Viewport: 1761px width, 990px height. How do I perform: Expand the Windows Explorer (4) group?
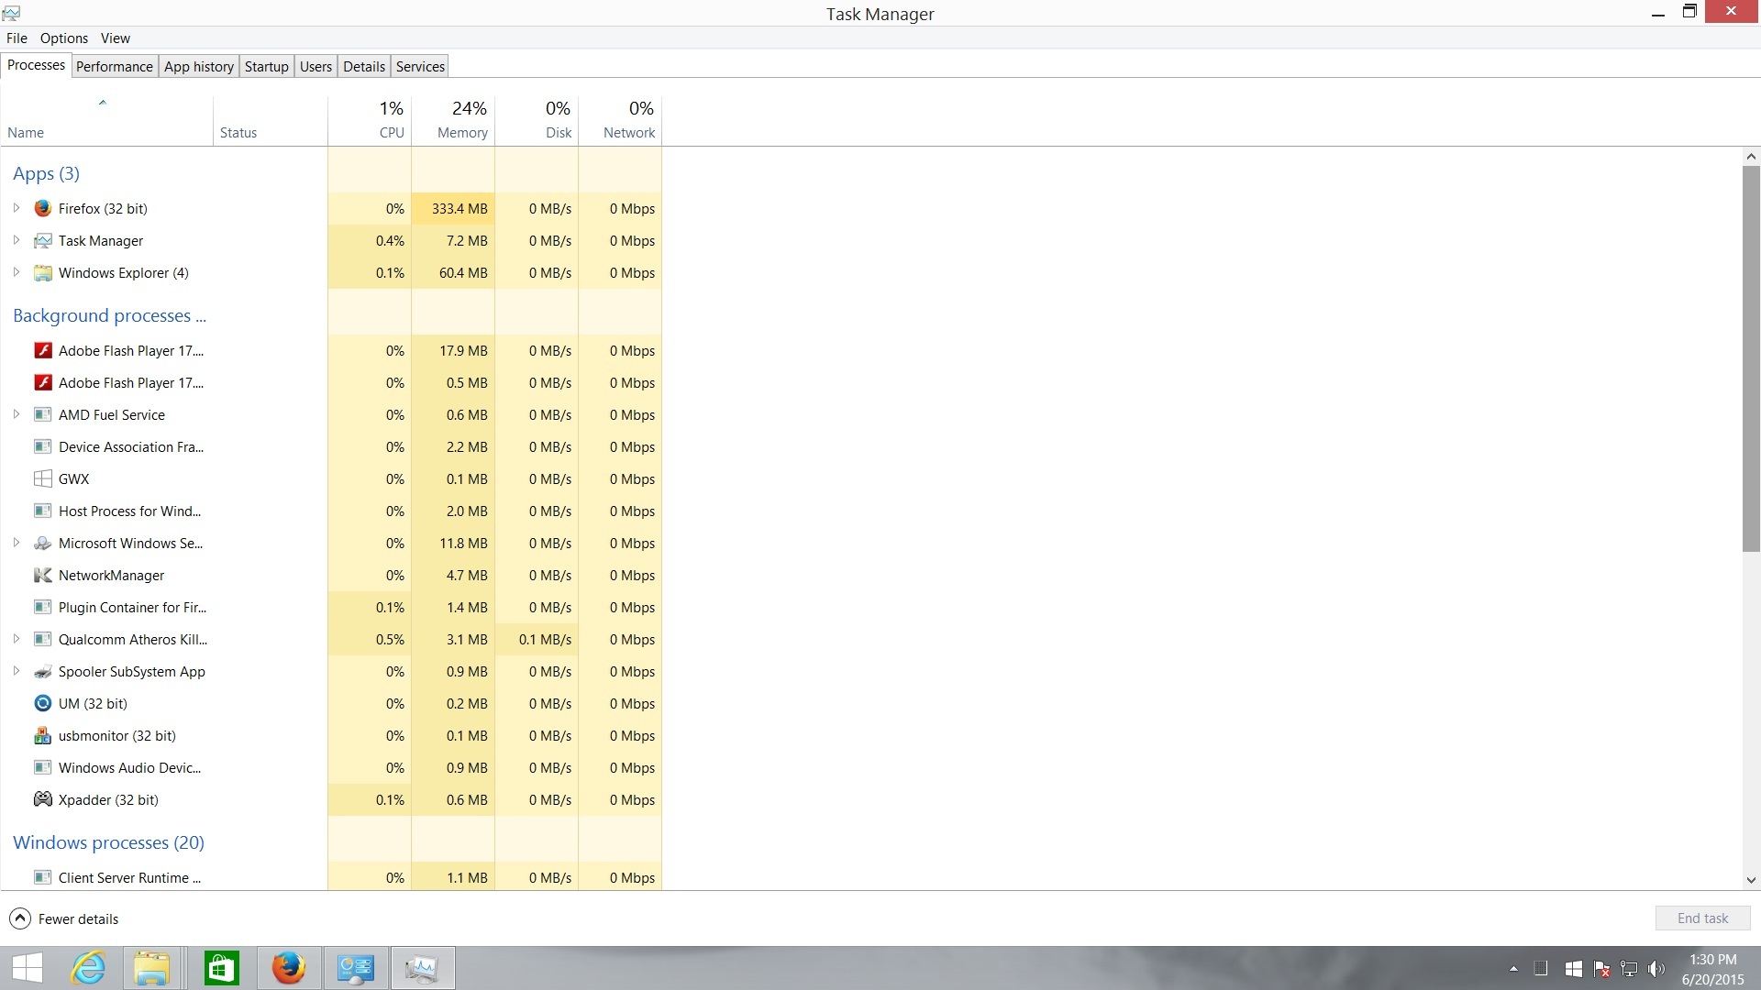[x=16, y=272]
